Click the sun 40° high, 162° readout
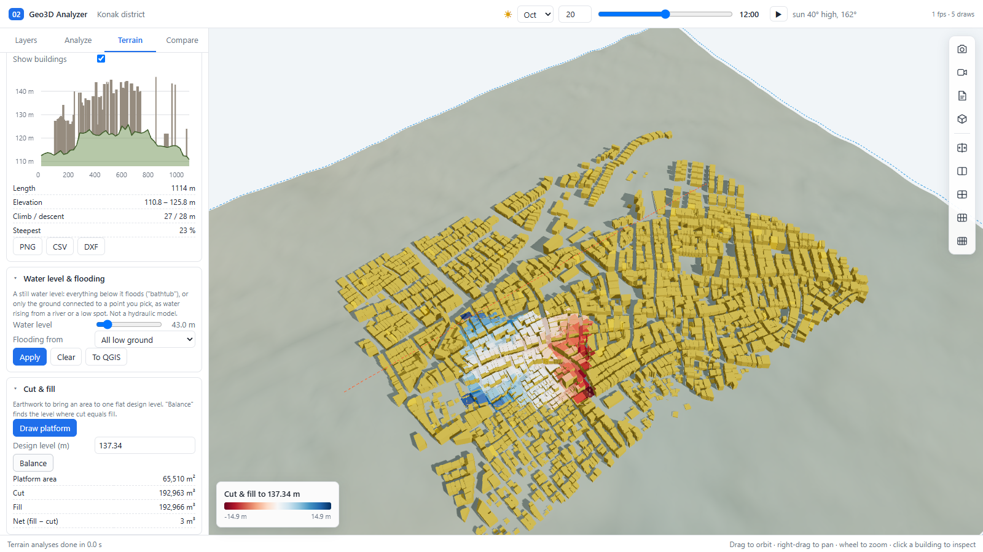 pyautogui.click(x=824, y=14)
